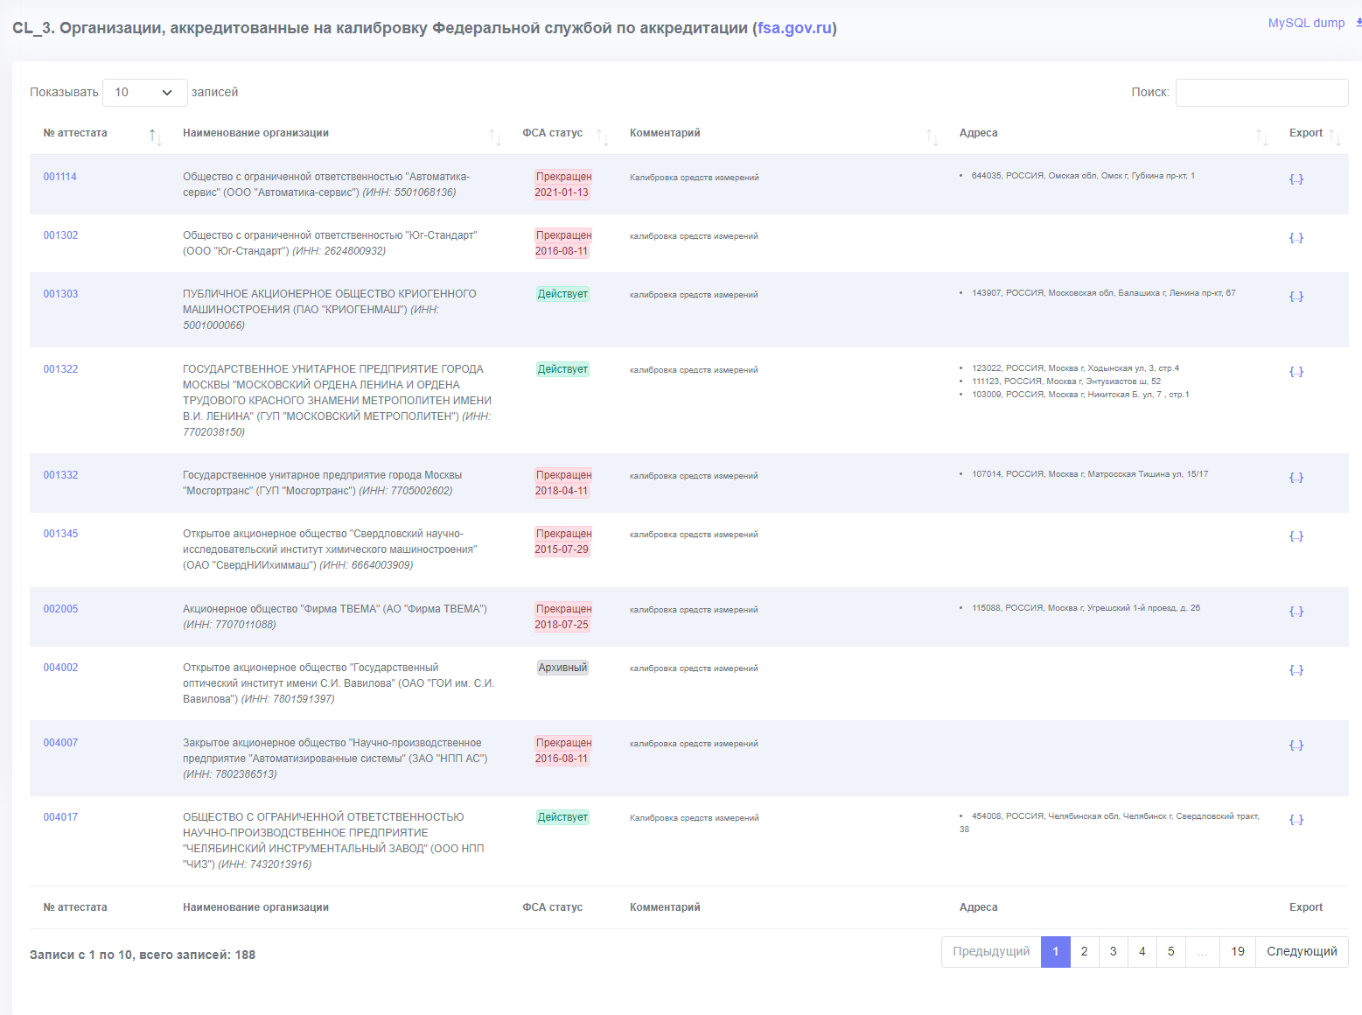This screenshot has width=1362, height=1015.
Task: Go to last pagination page 19
Action: tap(1237, 952)
